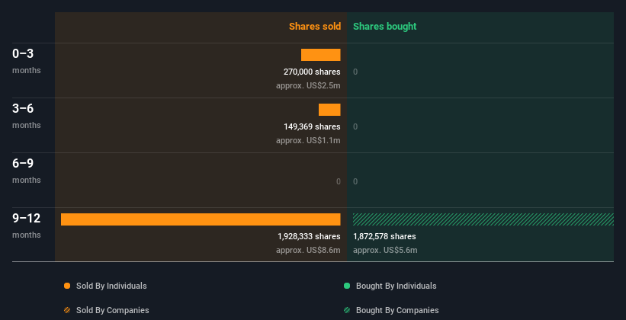Viewport: 626px width, 320px height.
Task: Click the 9–12 months row label
Action: (27, 226)
